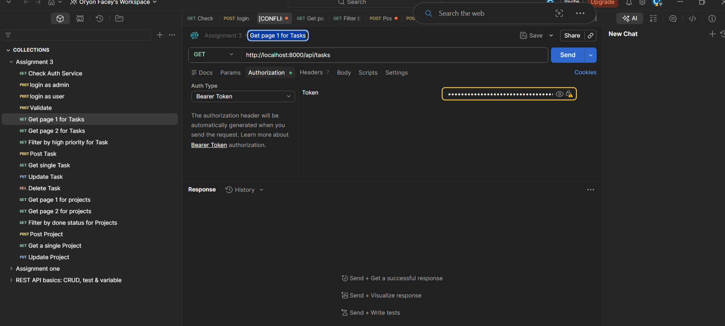Screen dimensions: 725x326
Task: Open the GET method dropdown
Action: pos(214,55)
